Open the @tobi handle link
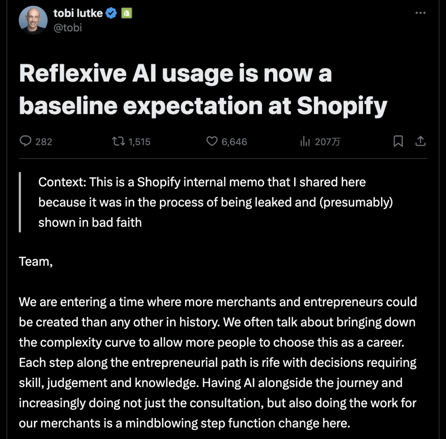446x439 pixels. (68, 27)
